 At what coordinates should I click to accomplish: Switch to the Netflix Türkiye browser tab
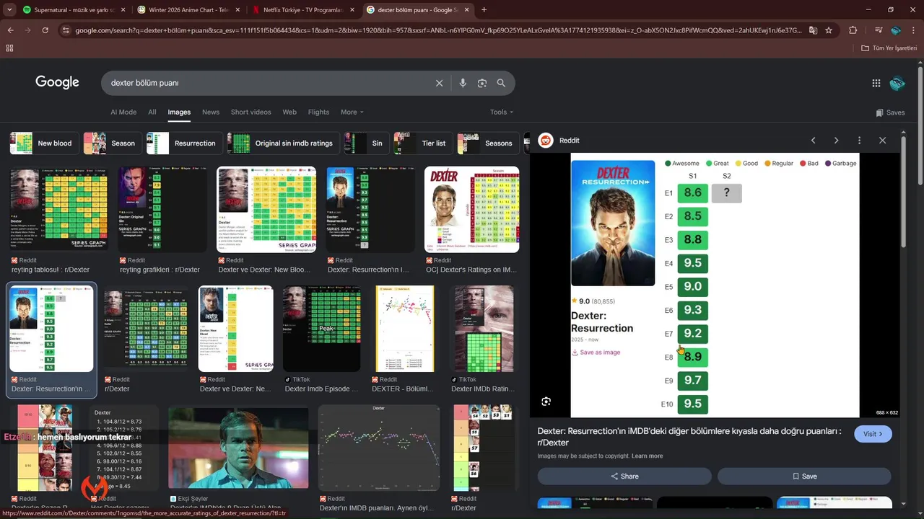[x=303, y=10]
